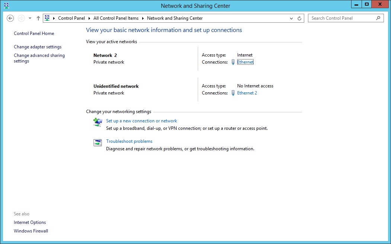Expand the arrow after All Control Panel Items
This screenshot has width=391, height=244.
[x=143, y=18]
